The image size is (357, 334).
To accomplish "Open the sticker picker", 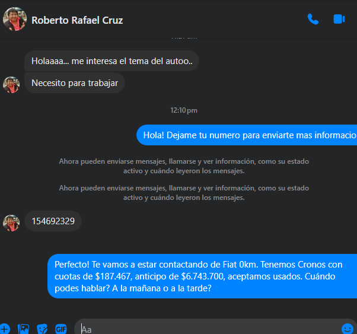I will coord(42,328).
